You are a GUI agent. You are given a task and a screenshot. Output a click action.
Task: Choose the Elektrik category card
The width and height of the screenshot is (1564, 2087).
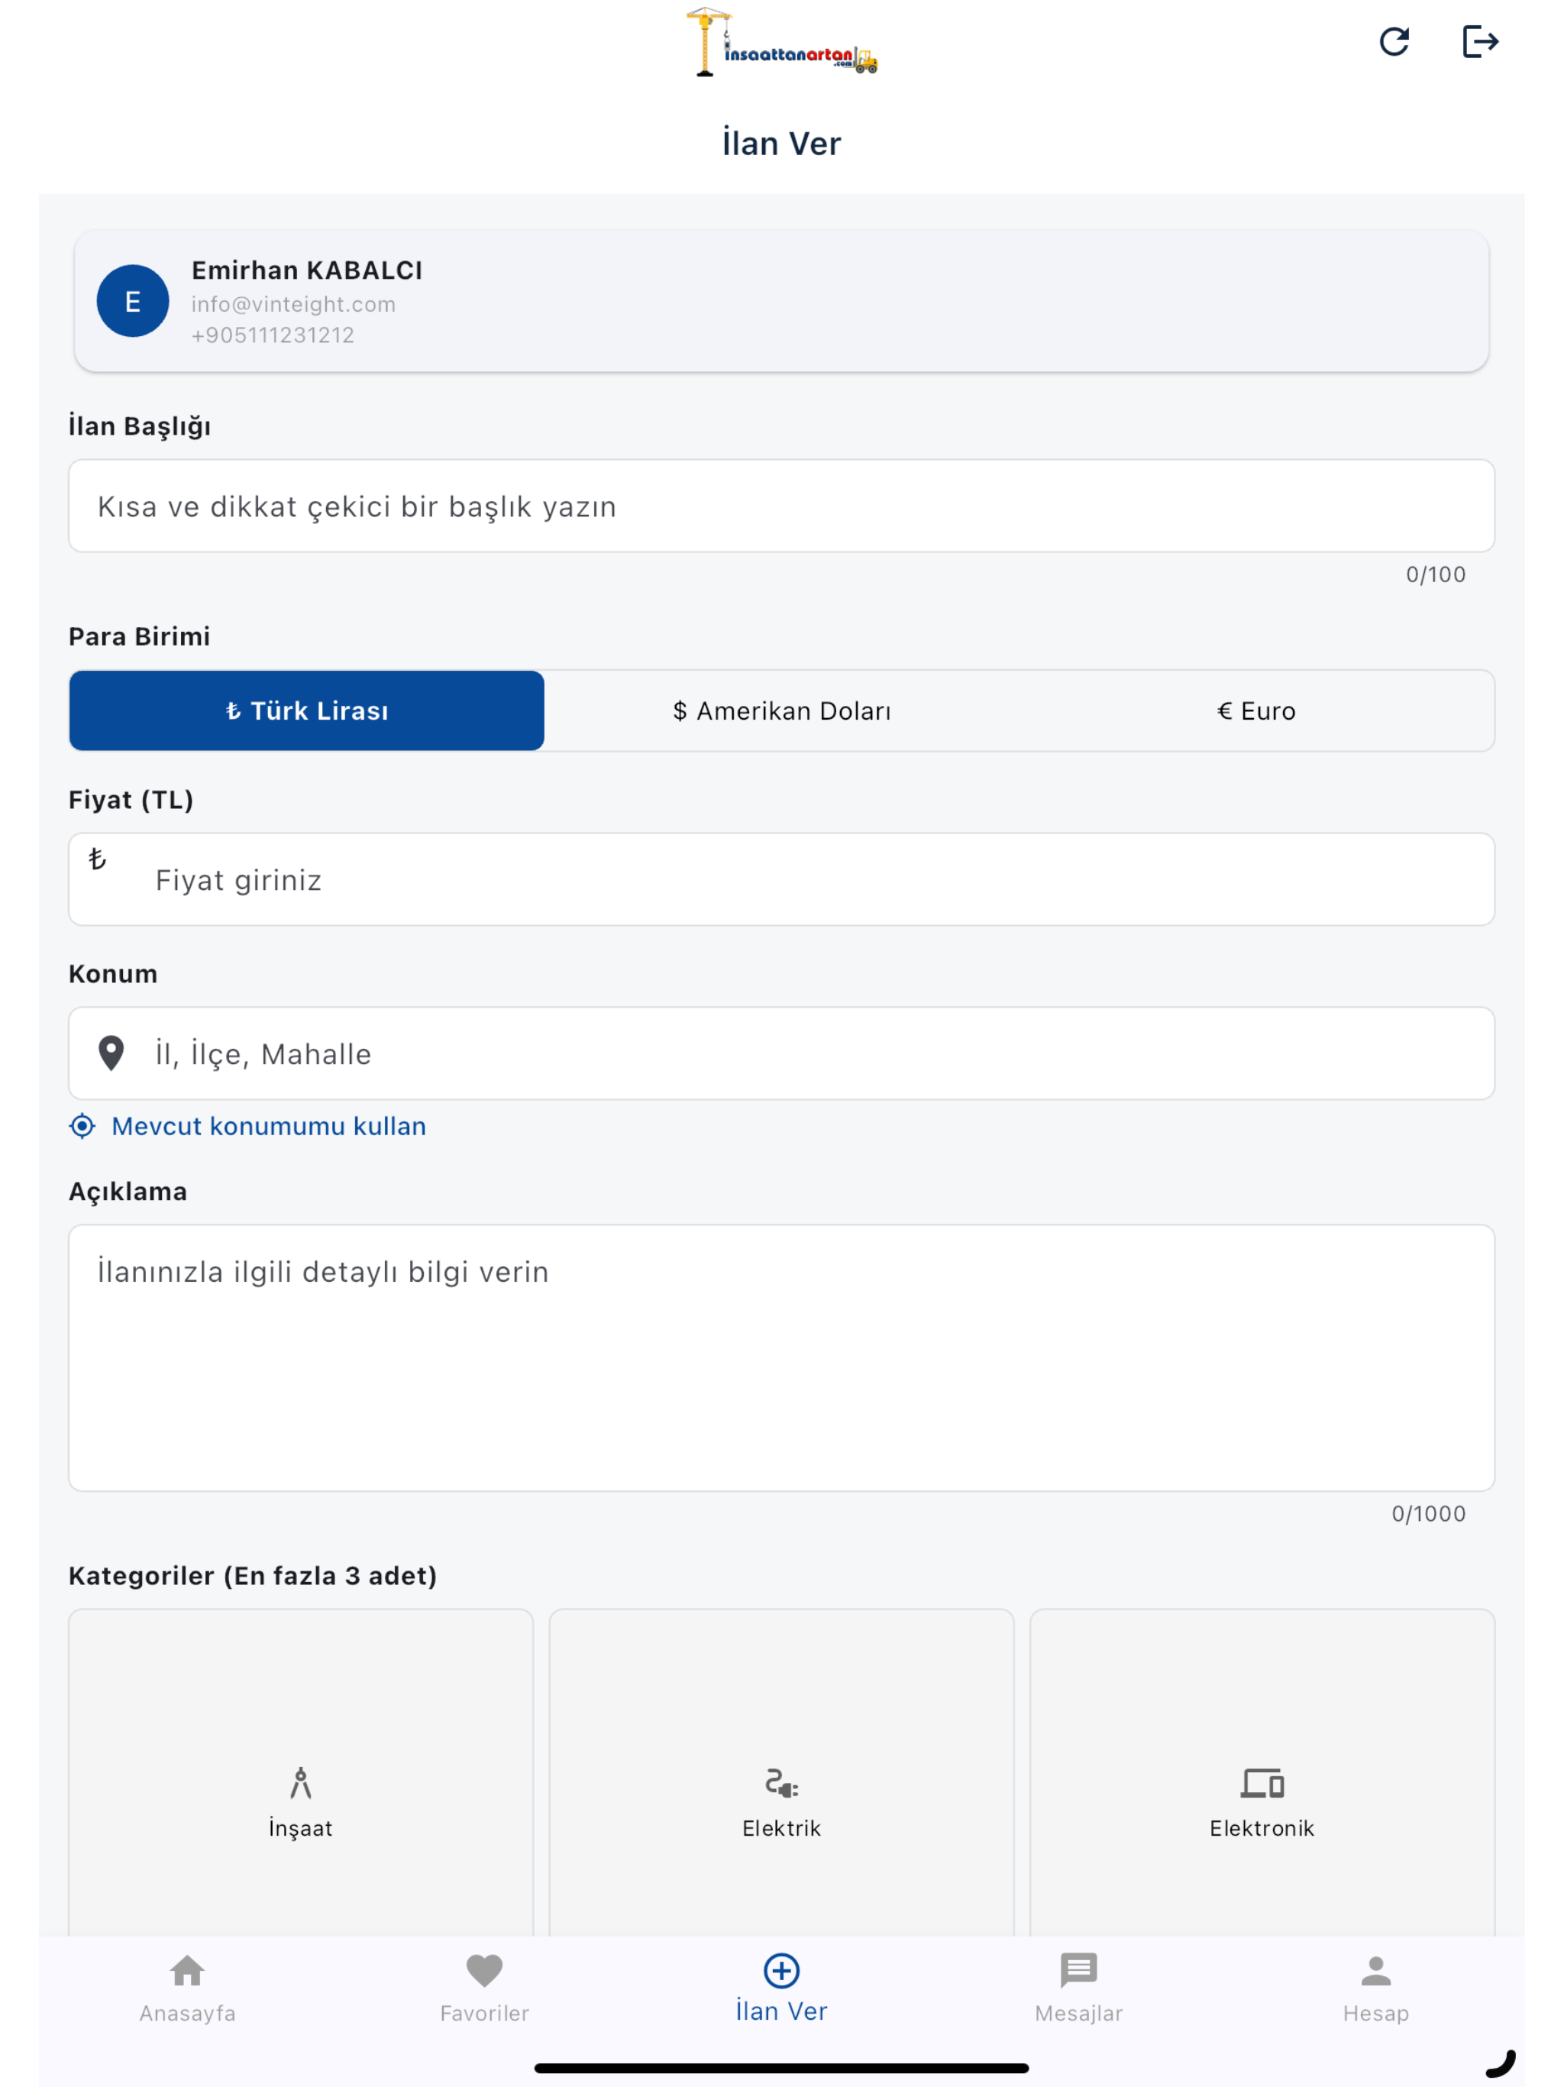tap(782, 1774)
